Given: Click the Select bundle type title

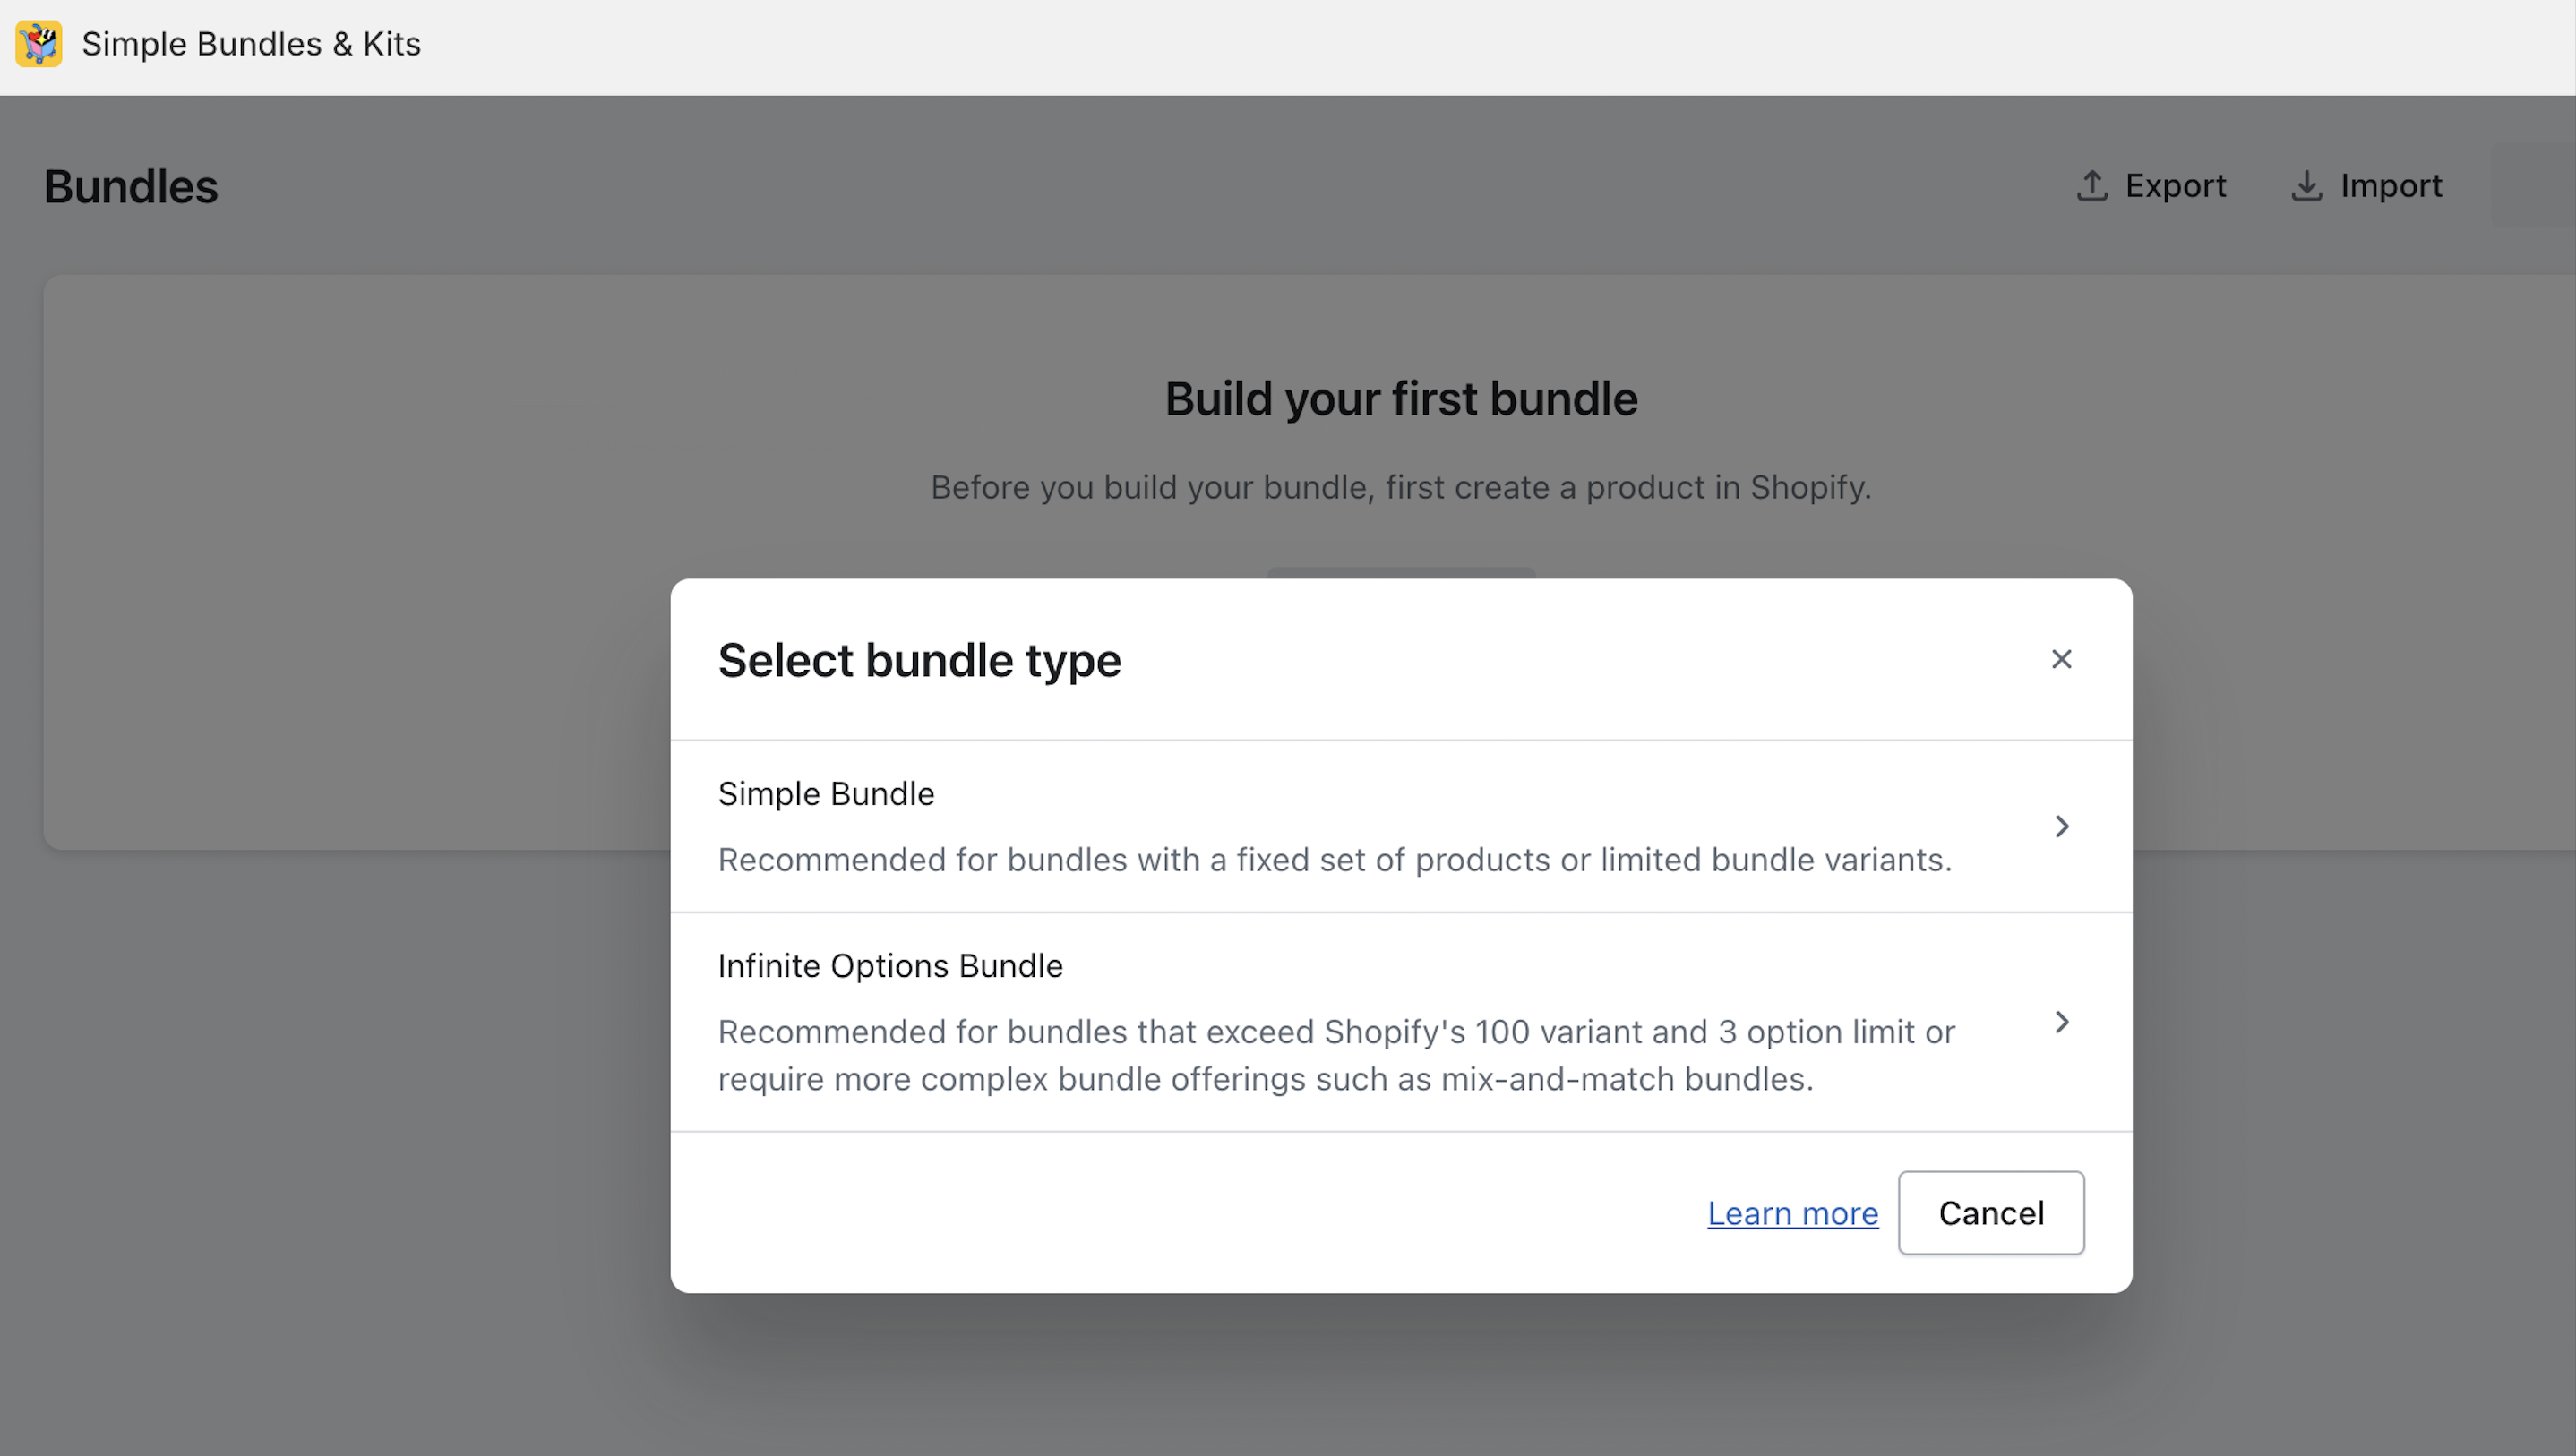Looking at the screenshot, I should [x=919, y=660].
